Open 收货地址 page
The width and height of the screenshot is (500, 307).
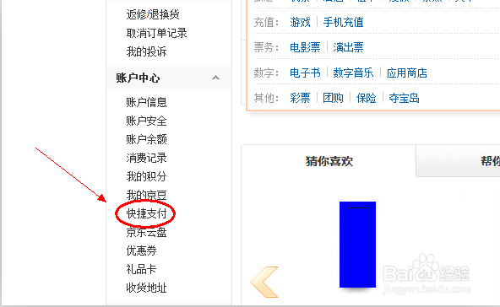(147, 288)
